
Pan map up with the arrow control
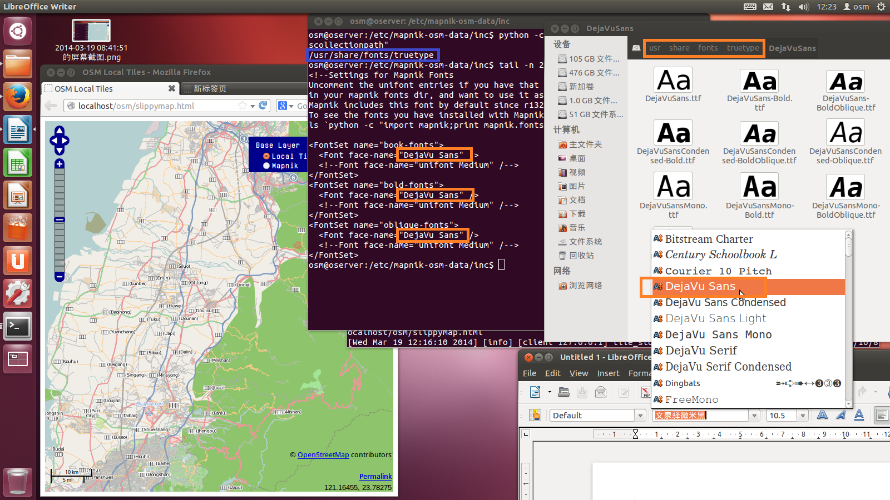[60, 131]
